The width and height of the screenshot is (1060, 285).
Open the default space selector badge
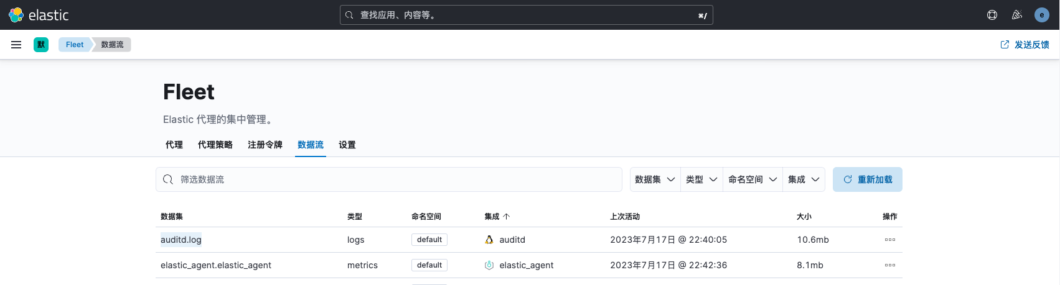tap(41, 45)
